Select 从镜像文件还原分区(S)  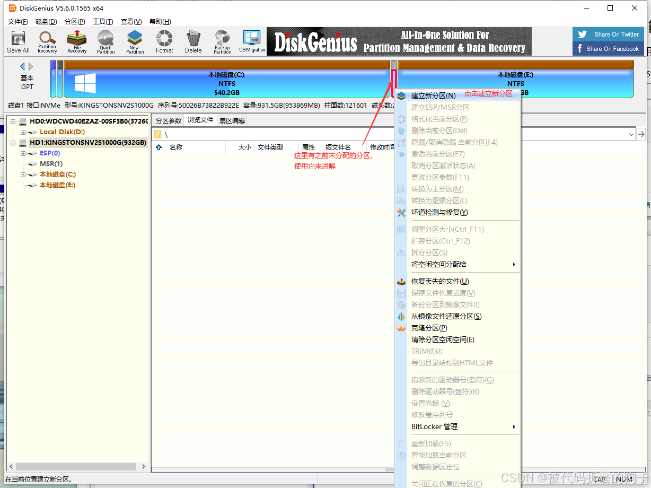coord(458,317)
